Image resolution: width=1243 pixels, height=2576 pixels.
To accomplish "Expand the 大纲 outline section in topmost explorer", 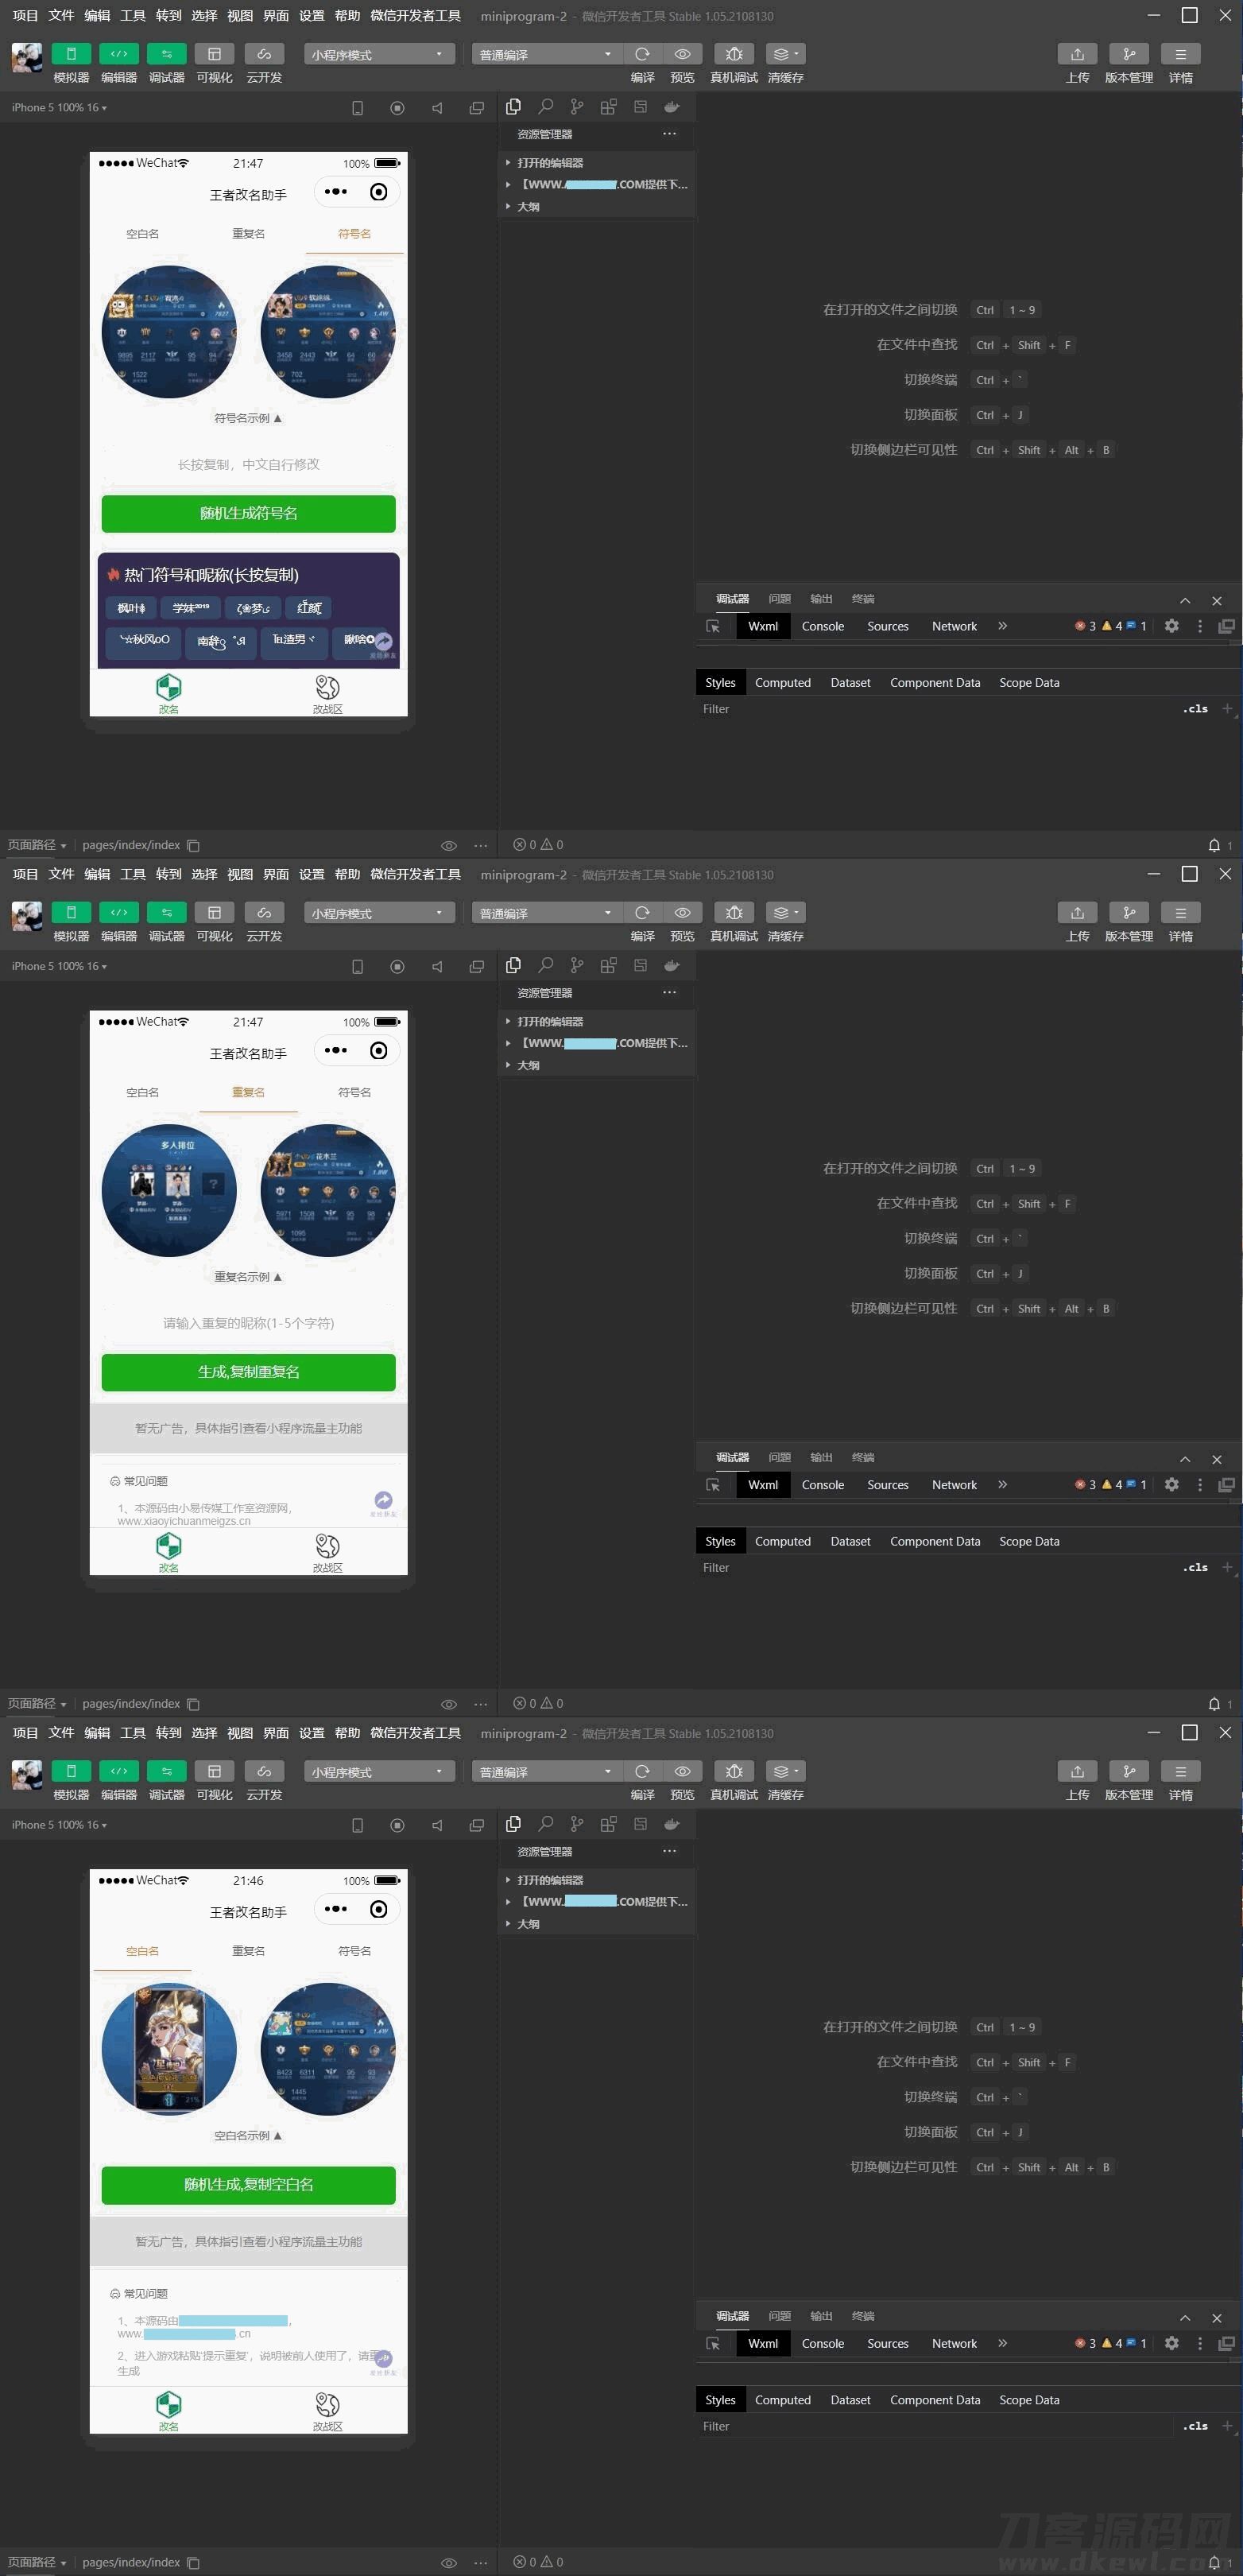I will 528,207.
